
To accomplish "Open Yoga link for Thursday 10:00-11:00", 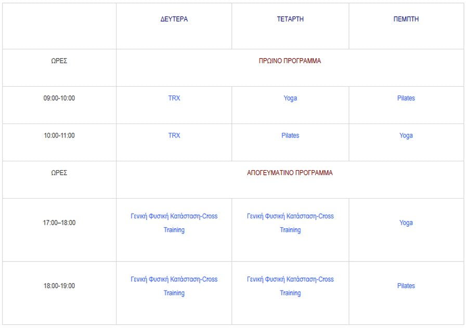I will point(406,135).
